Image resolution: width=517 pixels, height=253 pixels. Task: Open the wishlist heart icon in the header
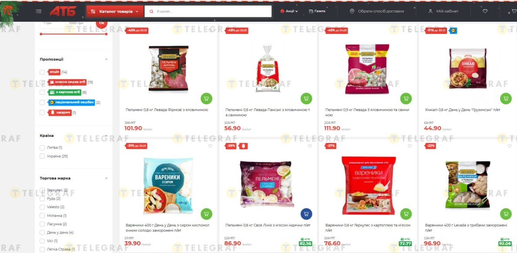click(485, 11)
